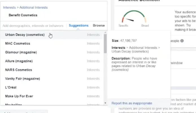Open the Browse tab
This screenshot has width=196, height=113.
(99, 25)
